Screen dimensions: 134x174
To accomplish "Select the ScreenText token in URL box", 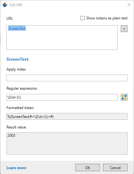I will (17, 28).
